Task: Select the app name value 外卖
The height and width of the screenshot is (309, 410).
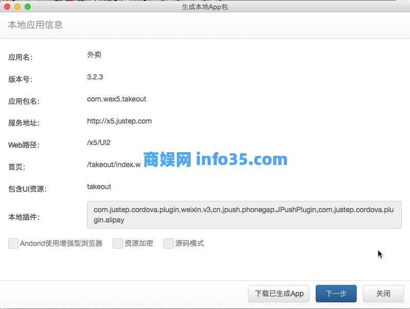Action: 94,55
